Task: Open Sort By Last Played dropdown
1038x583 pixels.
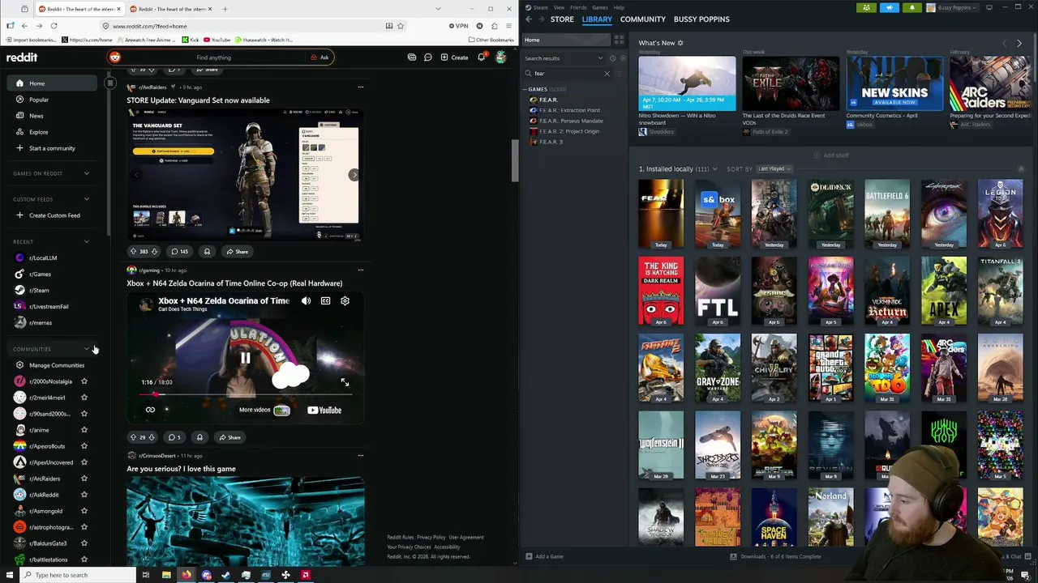Action: 774,169
